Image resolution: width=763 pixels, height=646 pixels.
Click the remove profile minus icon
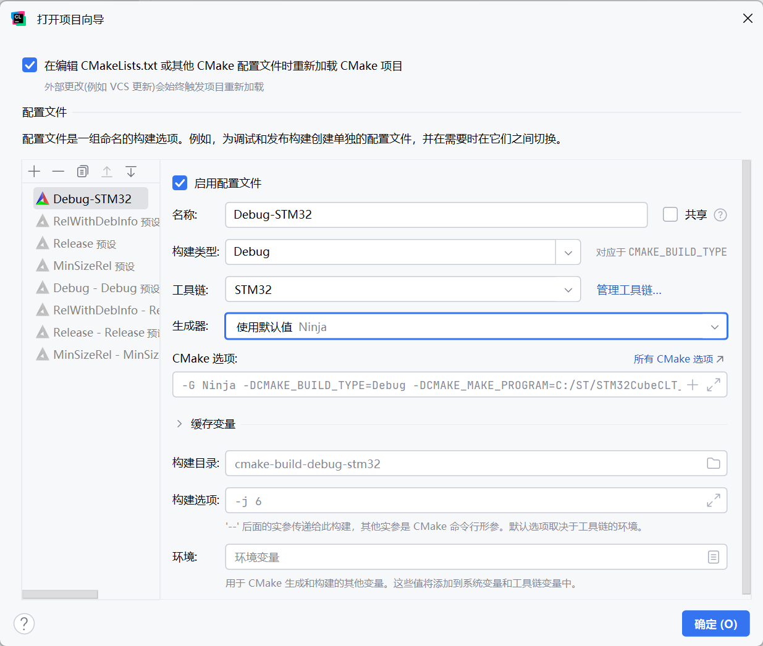(x=58, y=172)
